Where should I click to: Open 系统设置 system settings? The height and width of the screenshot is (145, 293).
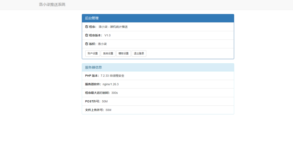point(108,54)
